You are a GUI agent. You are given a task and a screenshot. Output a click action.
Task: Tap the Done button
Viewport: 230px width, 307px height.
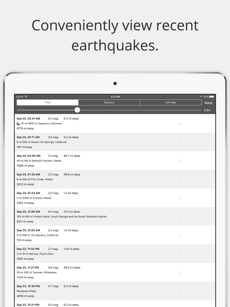tap(208, 103)
